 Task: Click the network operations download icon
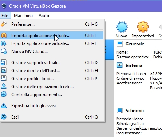(4, 86)
